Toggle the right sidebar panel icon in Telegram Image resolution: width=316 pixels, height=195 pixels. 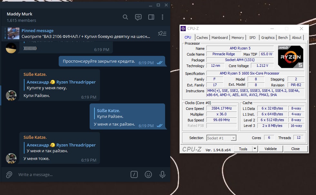tap(151, 17)
